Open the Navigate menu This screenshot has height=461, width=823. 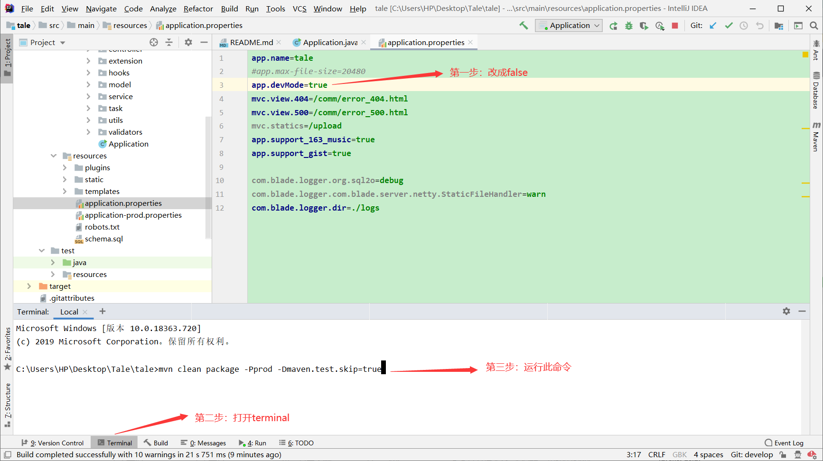point(101,9)
